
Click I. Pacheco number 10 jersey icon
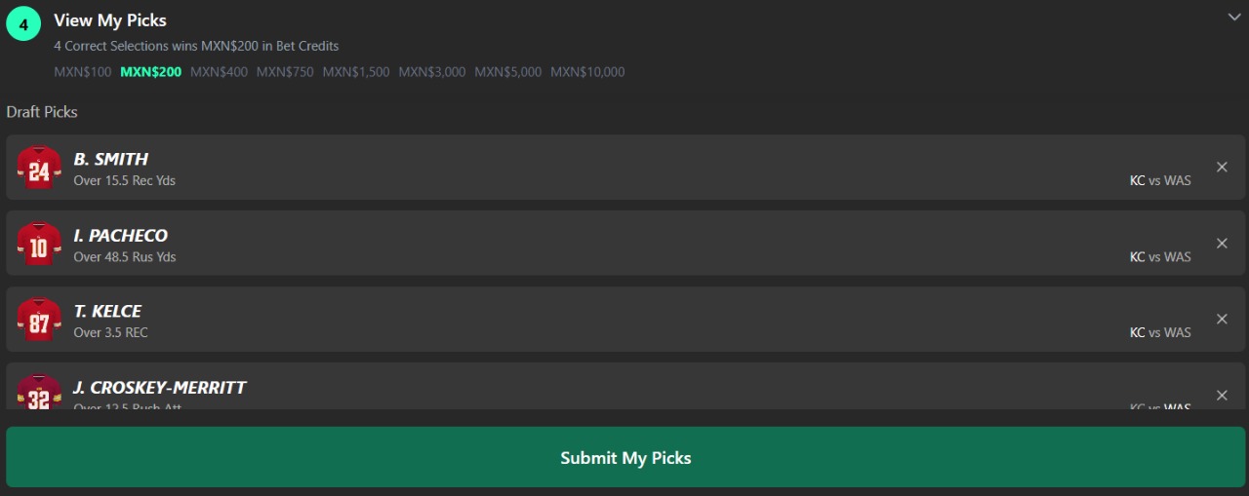[x=39, y=244]
